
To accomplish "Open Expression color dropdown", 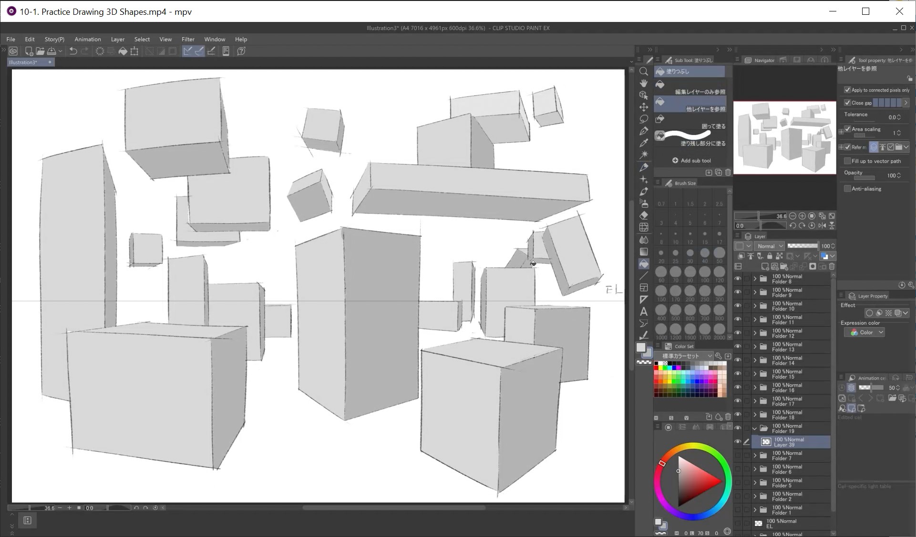I will (865, 332).
